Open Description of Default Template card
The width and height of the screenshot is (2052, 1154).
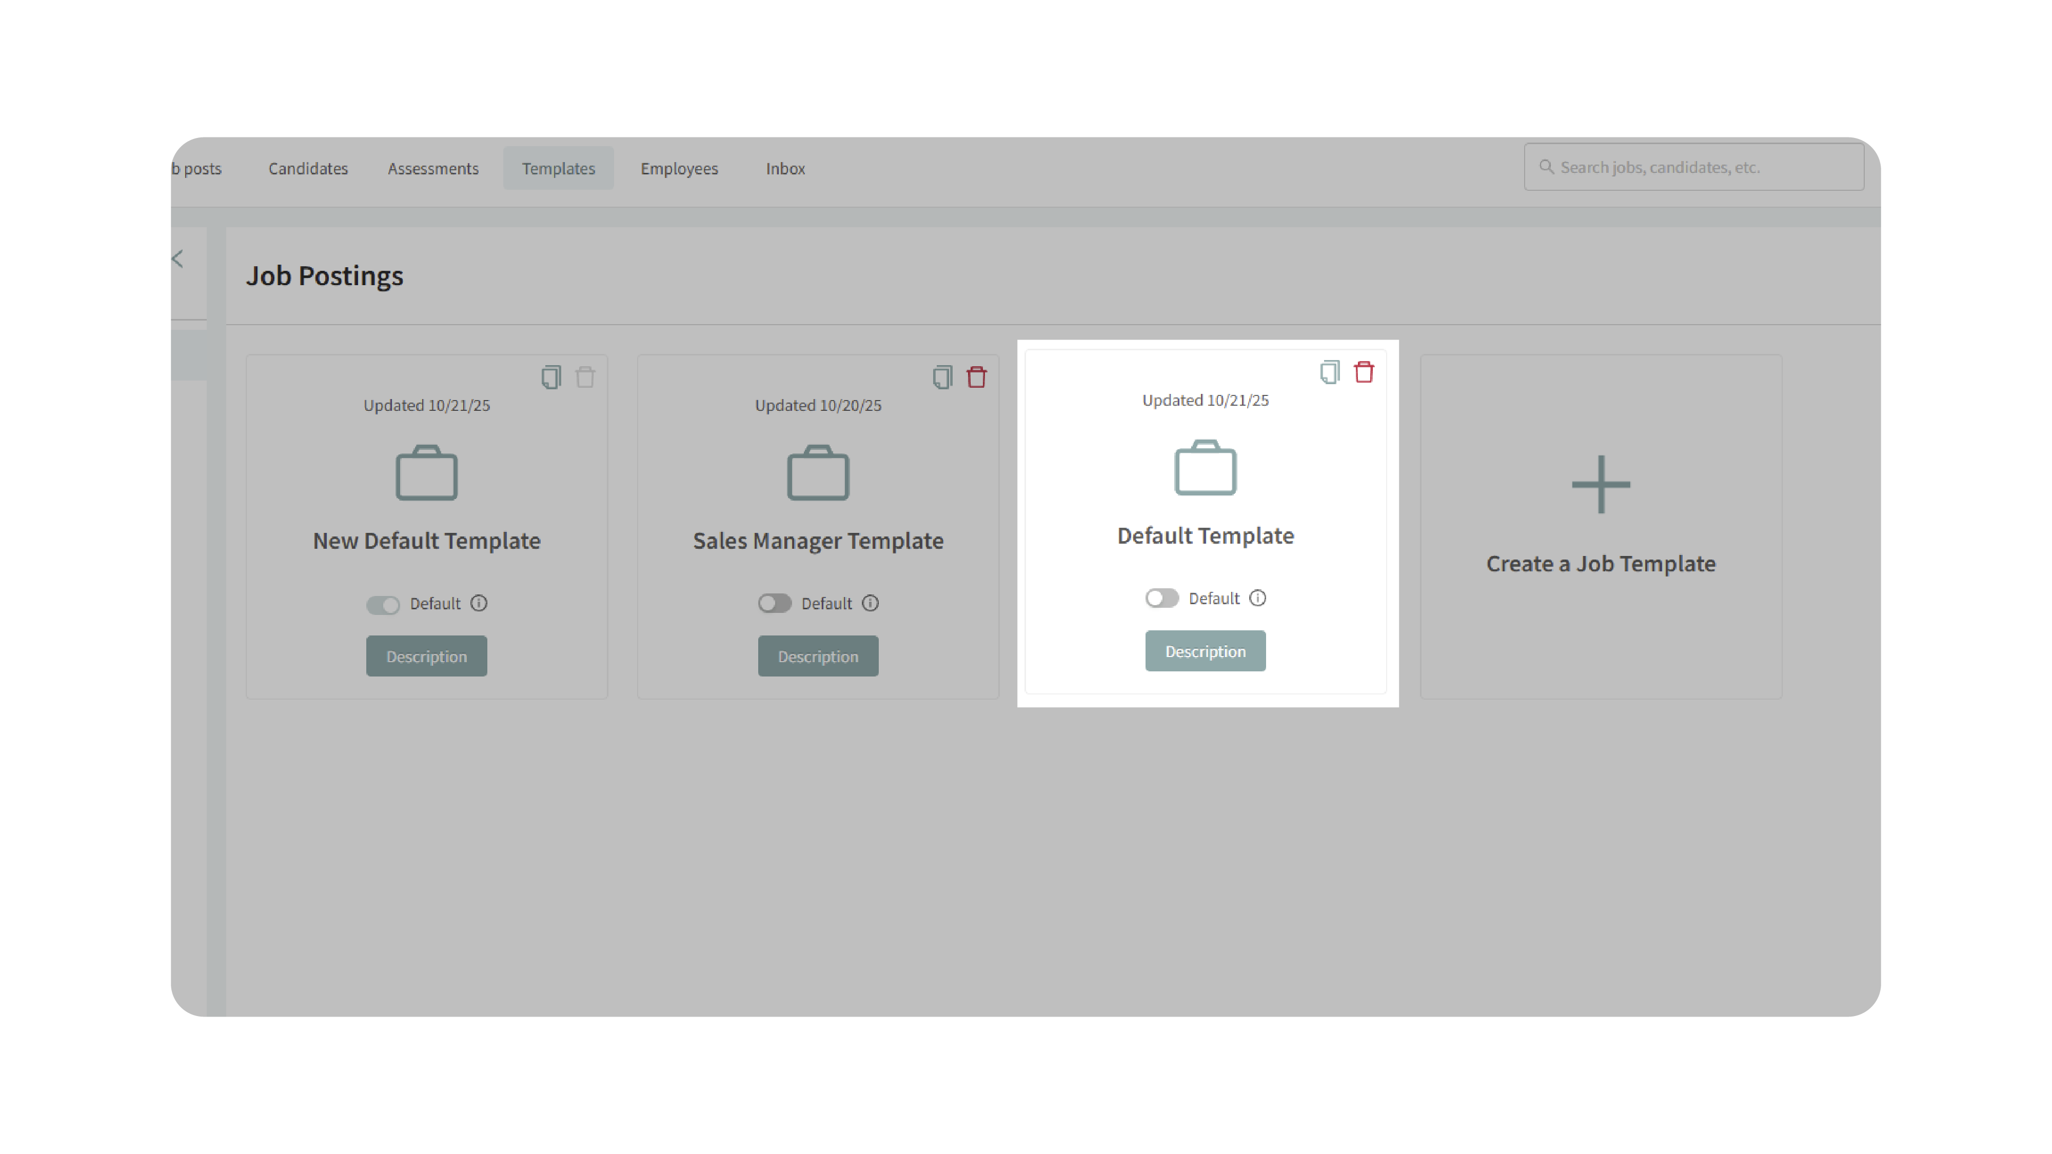tap(1205, 651)
